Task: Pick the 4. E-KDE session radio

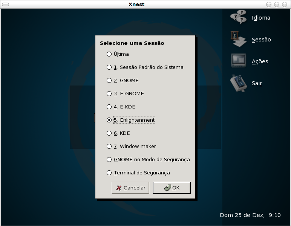Action: [x=121, y=107]
